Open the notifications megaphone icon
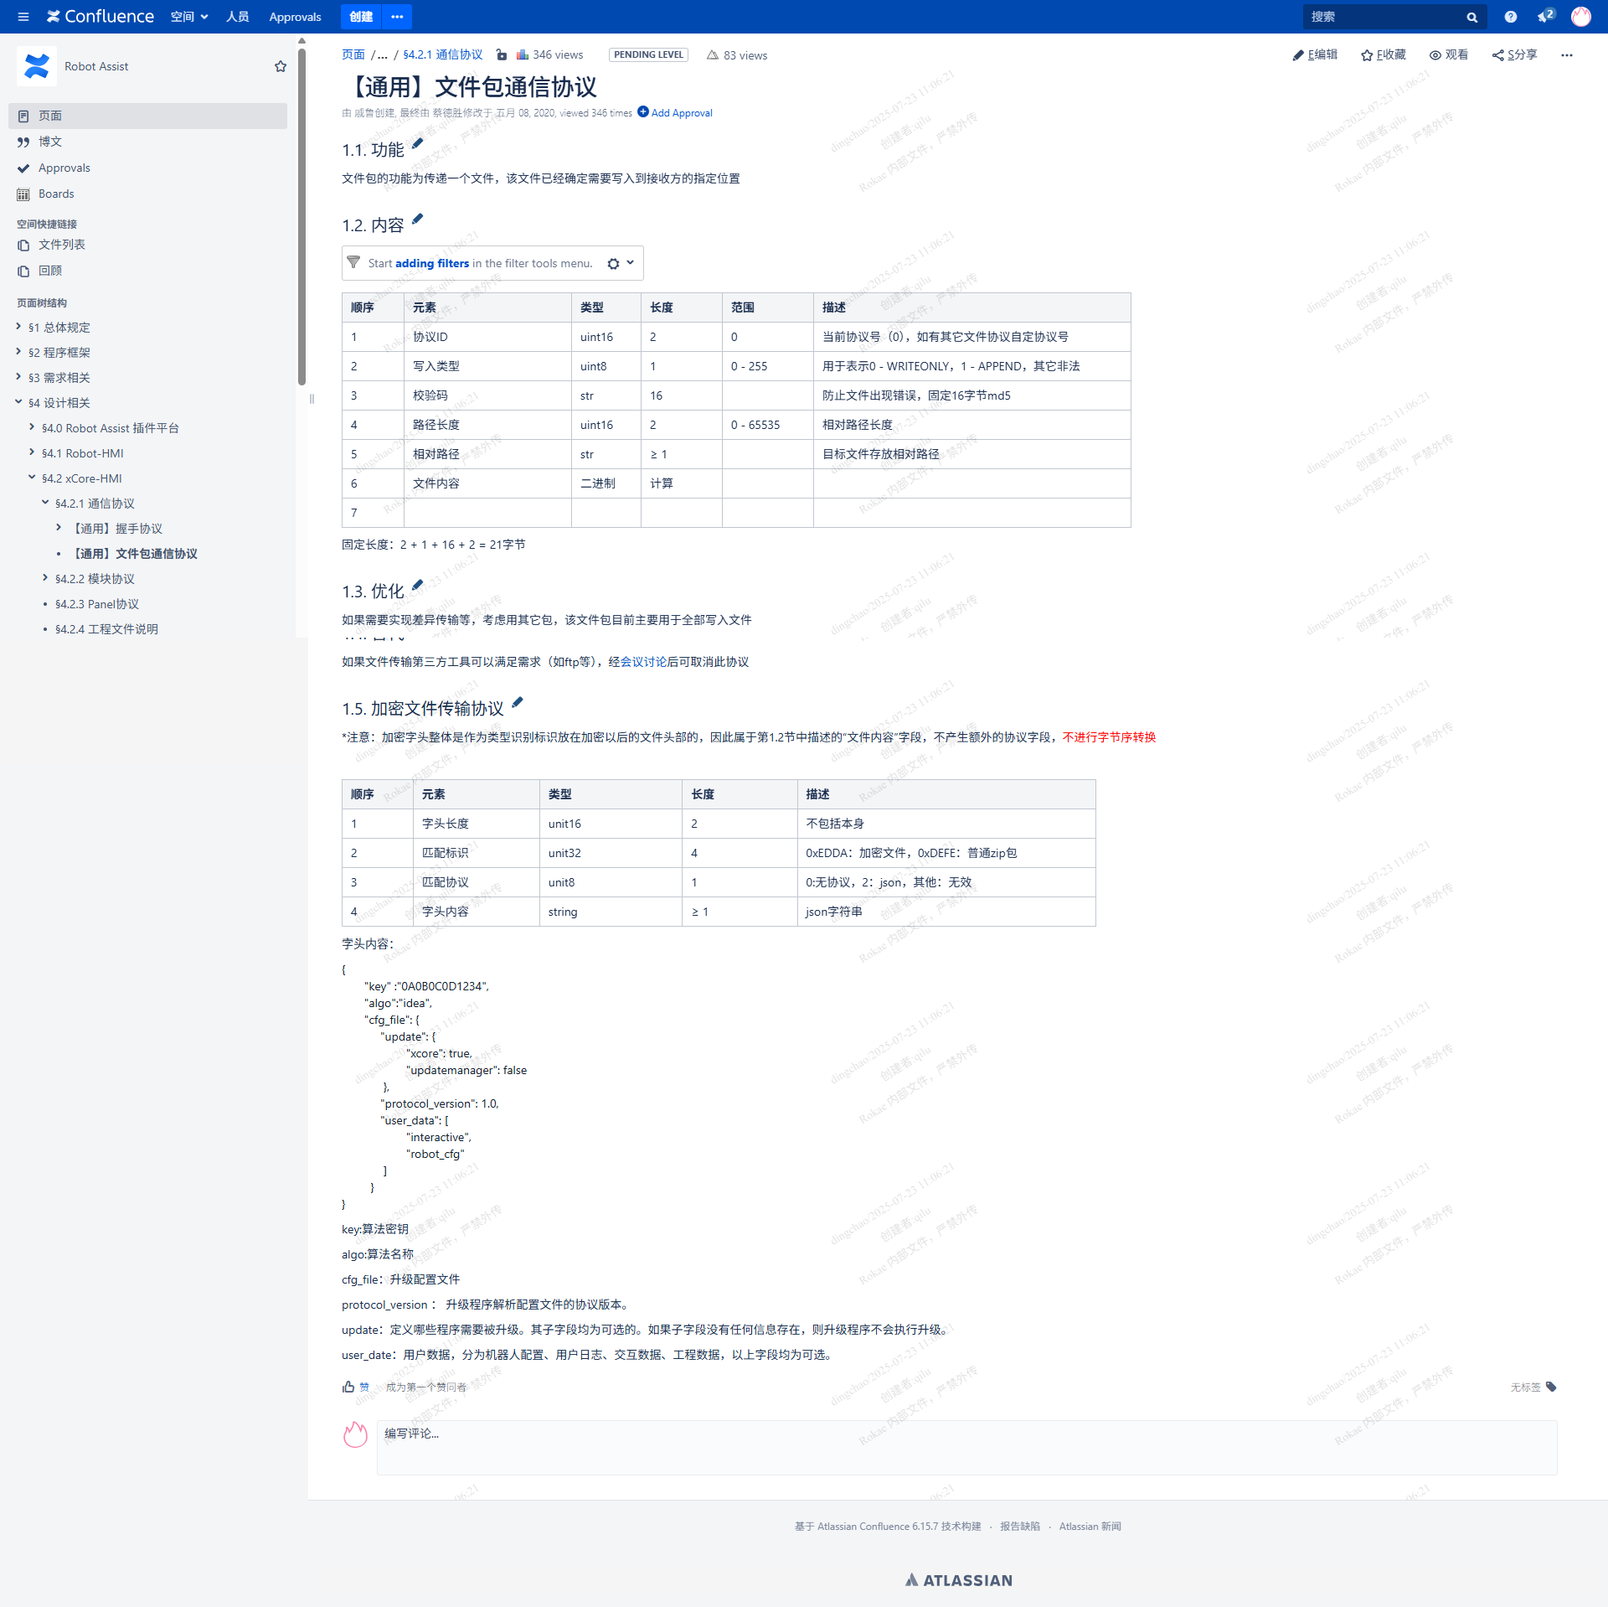 tap(1544, 17)
